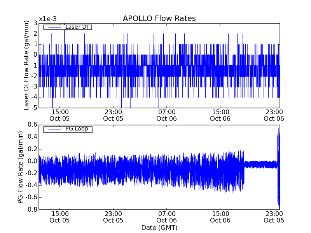This screenshot has width=311, height=233.
Task: Click the -5 y-axis tick on Laser DI plot
Action: coord(34,108)
